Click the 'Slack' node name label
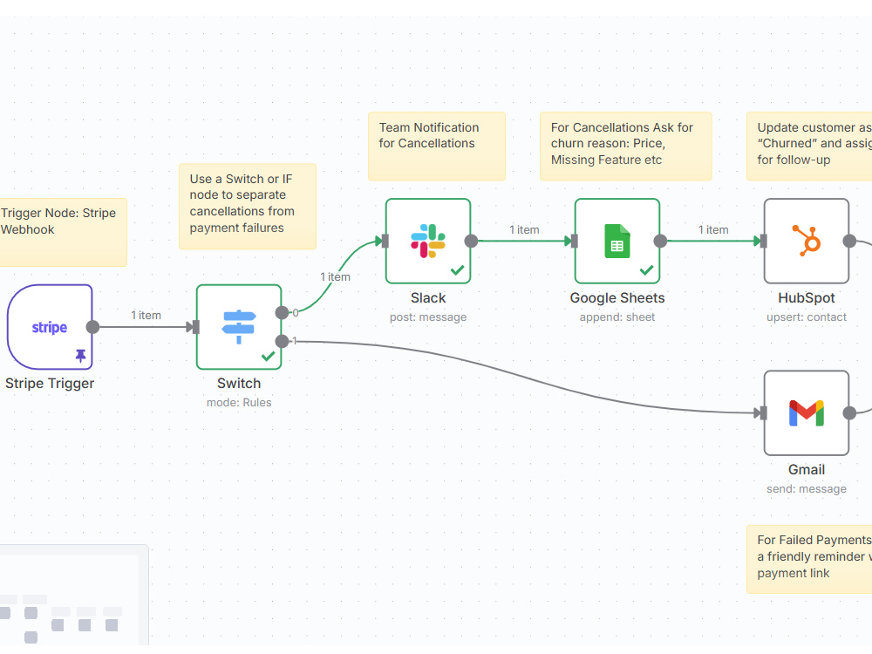Viewport: 872px width, 654px height. [428, 298]
